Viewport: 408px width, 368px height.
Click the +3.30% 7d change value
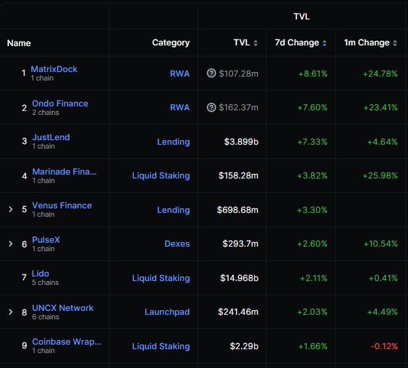[x=312, y=210]
